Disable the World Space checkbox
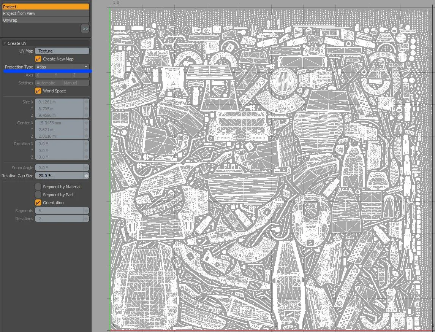Screen dimensions: 435x332 click(x=38, y=91)
